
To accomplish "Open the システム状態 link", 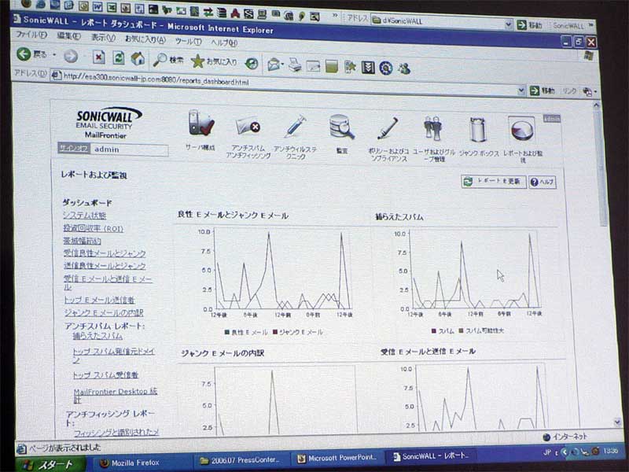I will point(85,216).
